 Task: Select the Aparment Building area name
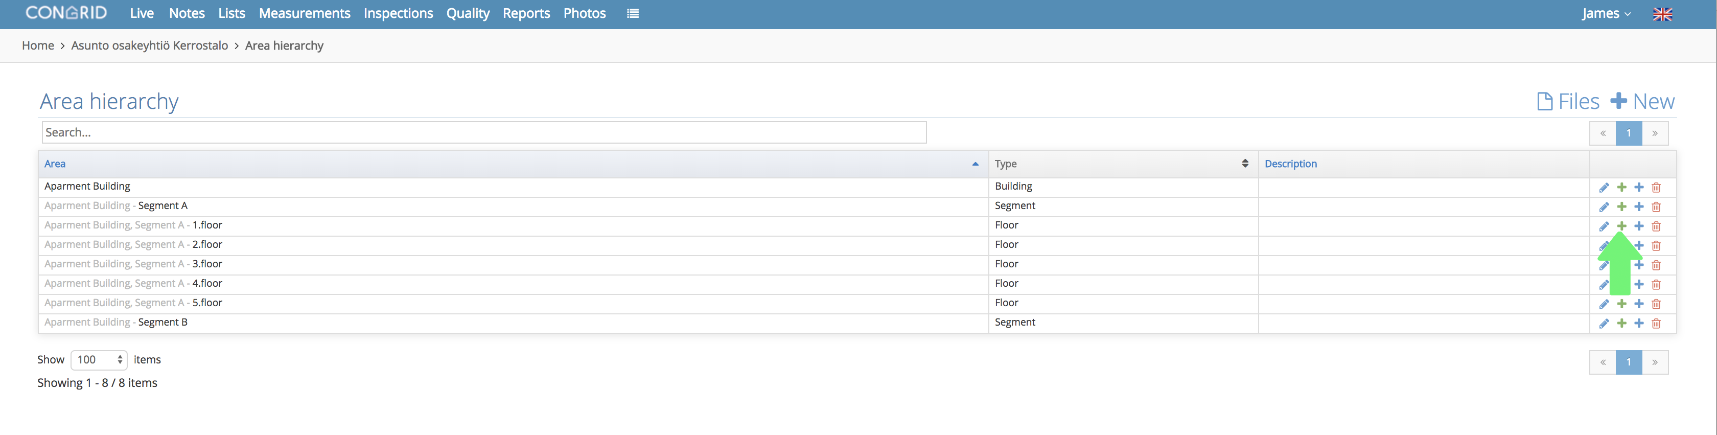click(87, 186)
